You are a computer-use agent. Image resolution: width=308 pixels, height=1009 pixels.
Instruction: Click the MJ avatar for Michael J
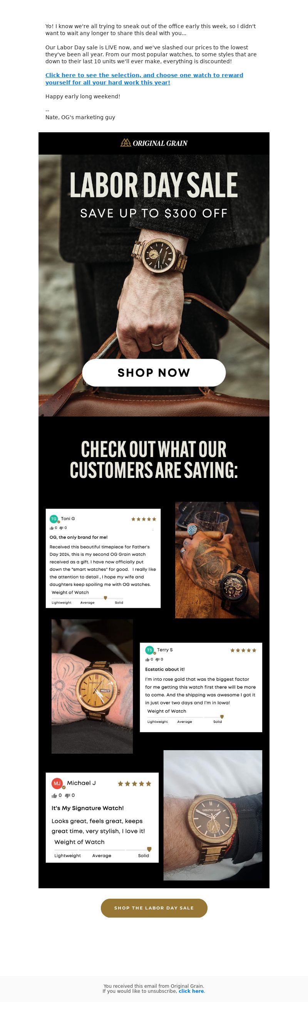point(57,784)
